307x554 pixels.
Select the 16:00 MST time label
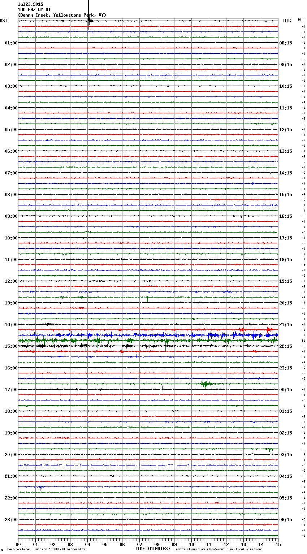point(11,368)
